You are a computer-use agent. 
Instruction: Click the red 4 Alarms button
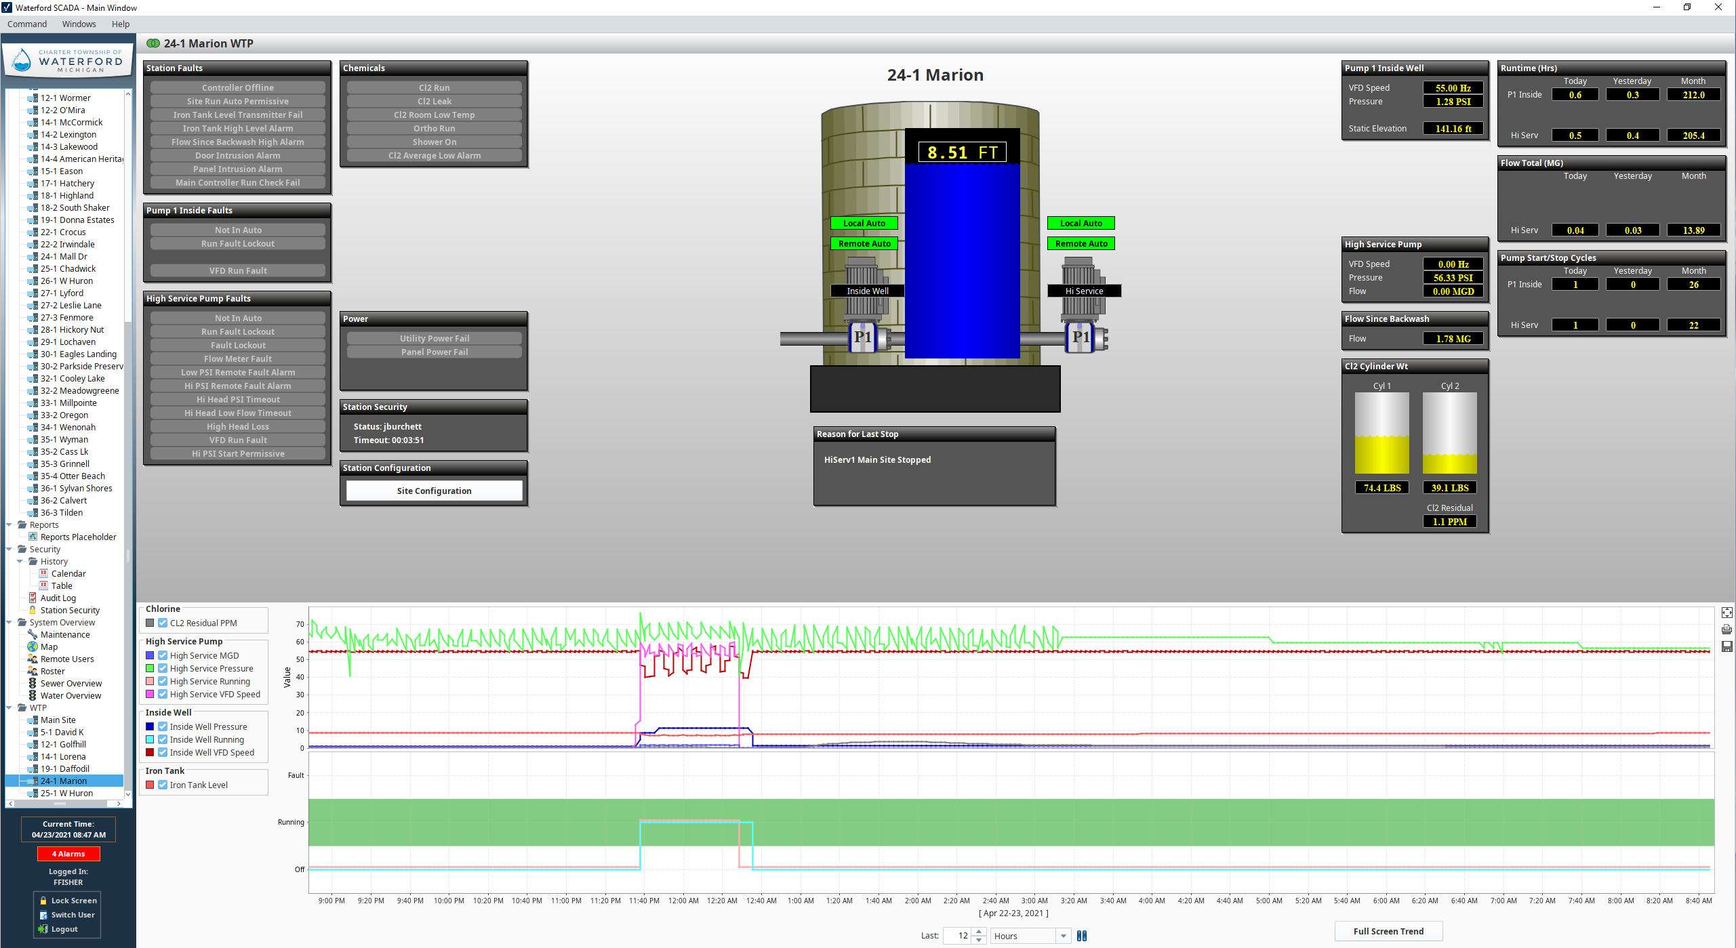tap(68, 854)
